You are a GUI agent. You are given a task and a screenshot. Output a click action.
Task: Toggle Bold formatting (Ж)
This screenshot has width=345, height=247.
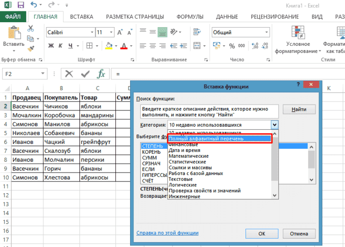pyautogui.click(x=51, y=46)
